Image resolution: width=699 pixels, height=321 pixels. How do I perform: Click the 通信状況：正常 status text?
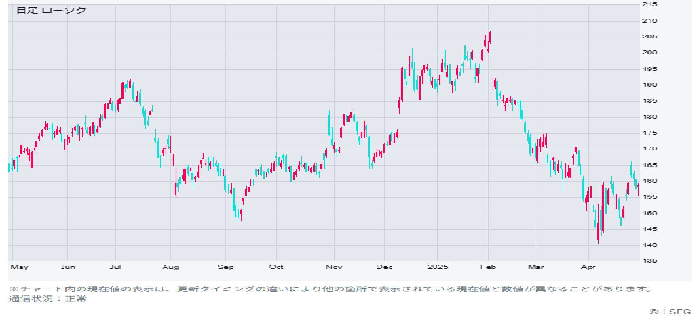click(x=48, y=299)
